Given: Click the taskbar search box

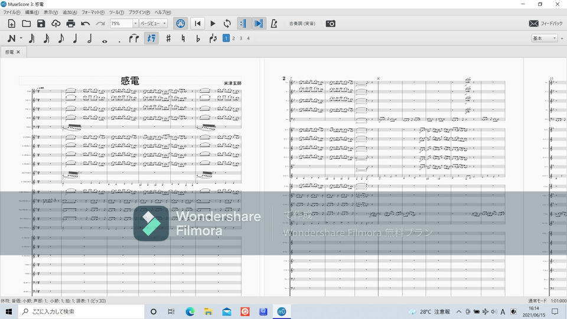Looking at the screenshot, I should [x=81, y=311].
